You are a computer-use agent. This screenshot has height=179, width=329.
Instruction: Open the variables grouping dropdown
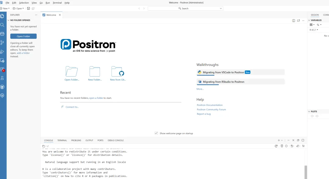[x=312, y=25]
